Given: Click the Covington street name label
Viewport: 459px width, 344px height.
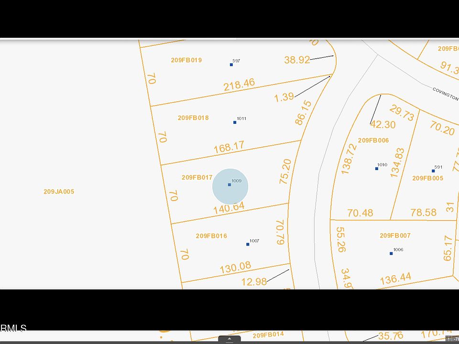Looking at the screenshot, I should [x=445, y=93].
